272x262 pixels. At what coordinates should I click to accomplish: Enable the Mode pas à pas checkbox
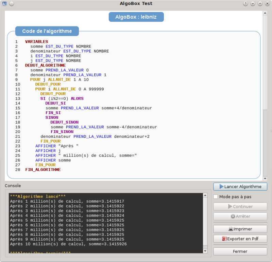tap(216, 197)
